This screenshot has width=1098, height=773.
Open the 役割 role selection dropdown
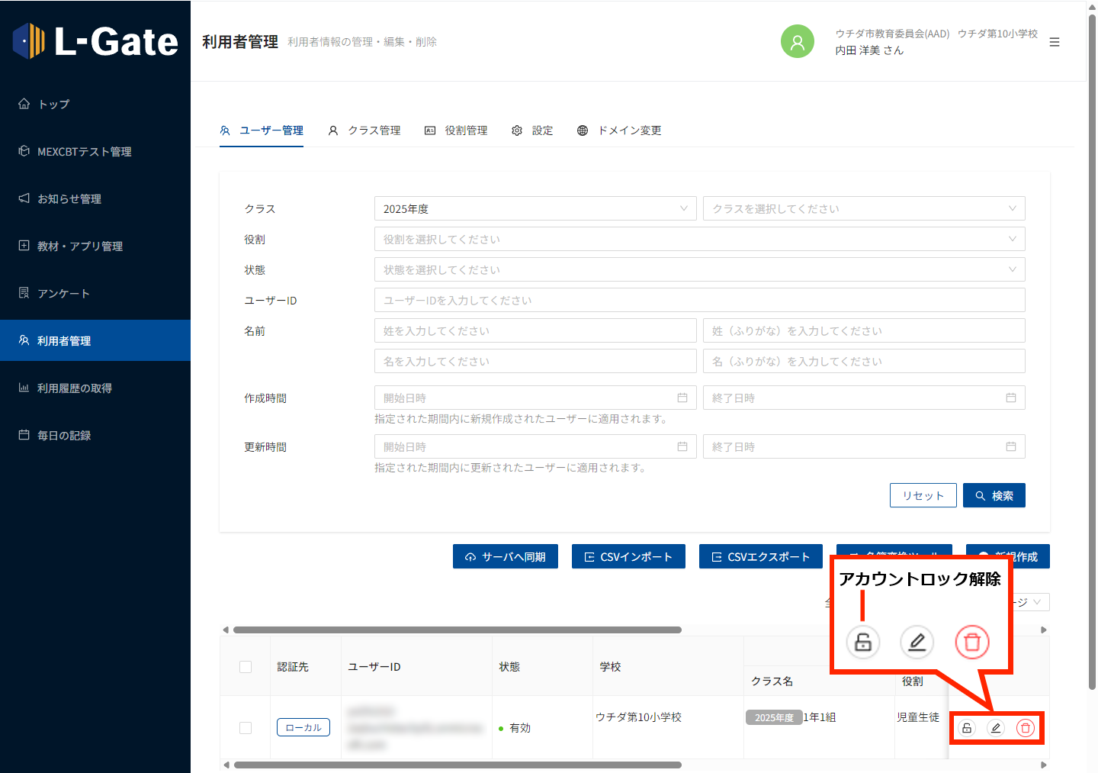699,239
